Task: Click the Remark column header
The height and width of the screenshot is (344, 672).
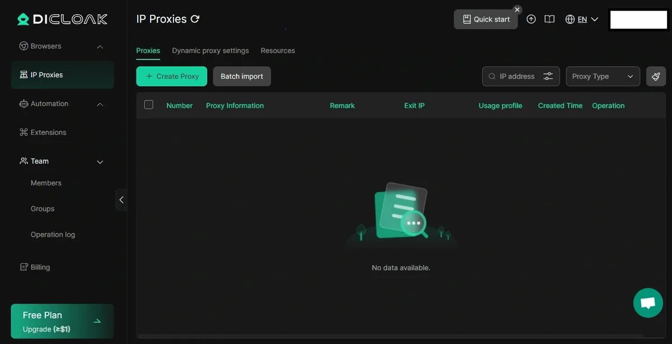Action: [x=342, y=105]
